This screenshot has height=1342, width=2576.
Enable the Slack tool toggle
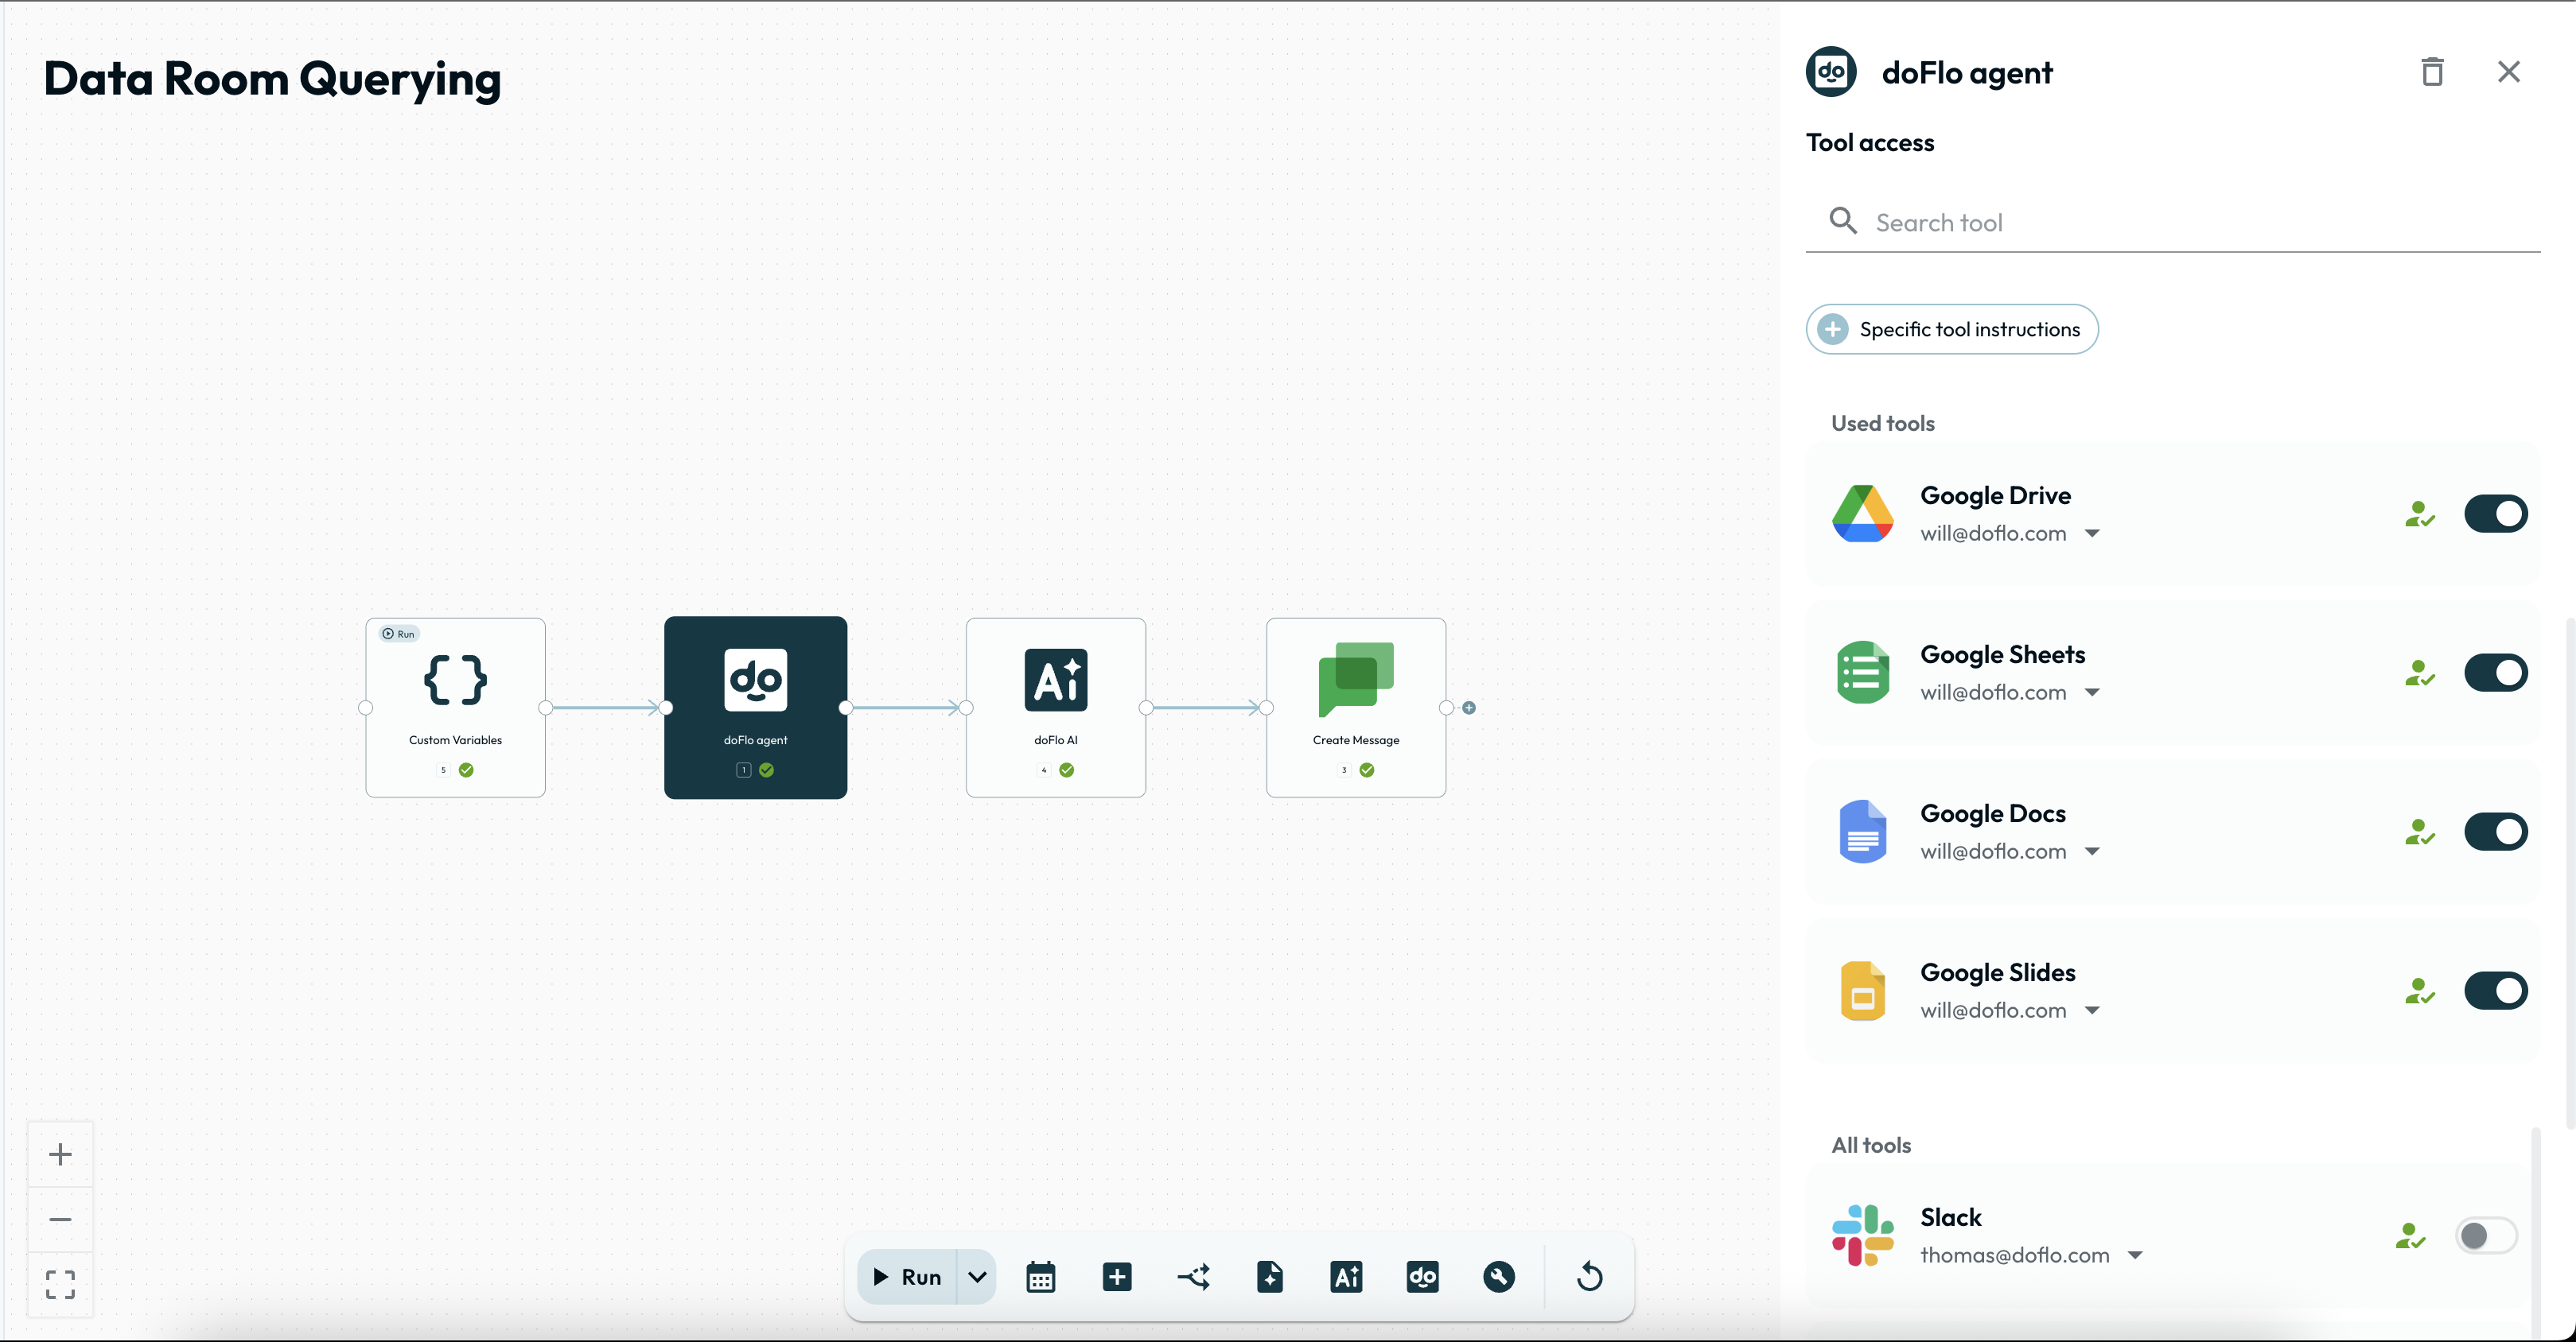point(2485,1236)
